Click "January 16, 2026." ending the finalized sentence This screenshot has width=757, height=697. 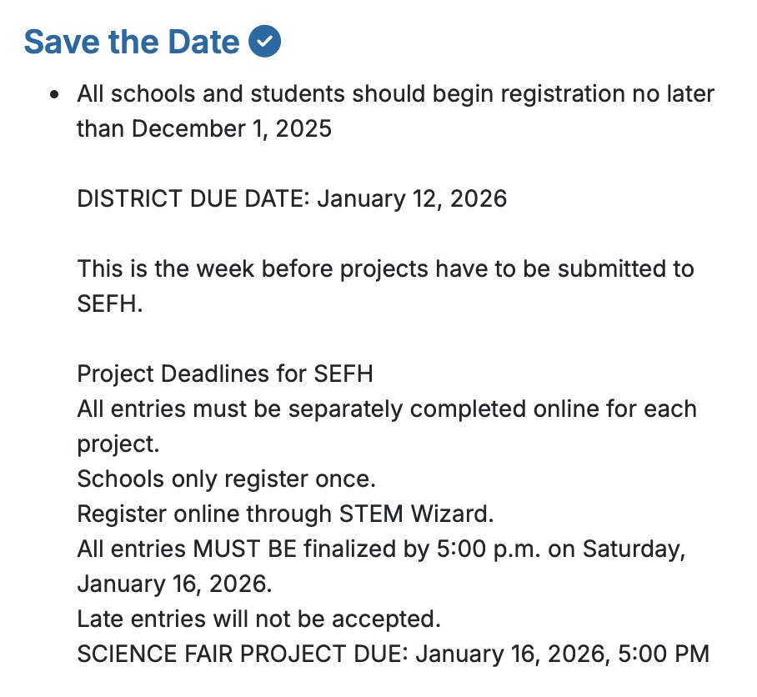174,584
